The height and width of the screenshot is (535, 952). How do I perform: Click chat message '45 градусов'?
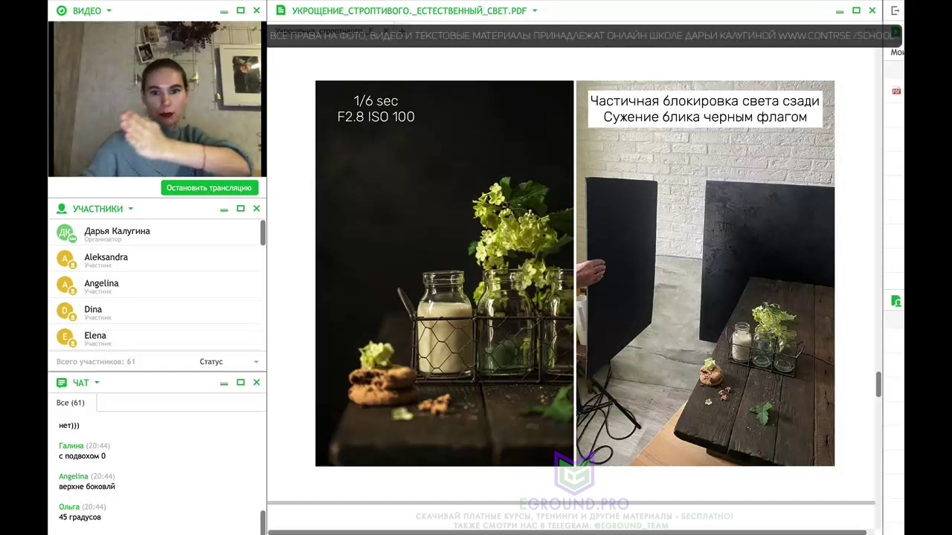(80, 517)
